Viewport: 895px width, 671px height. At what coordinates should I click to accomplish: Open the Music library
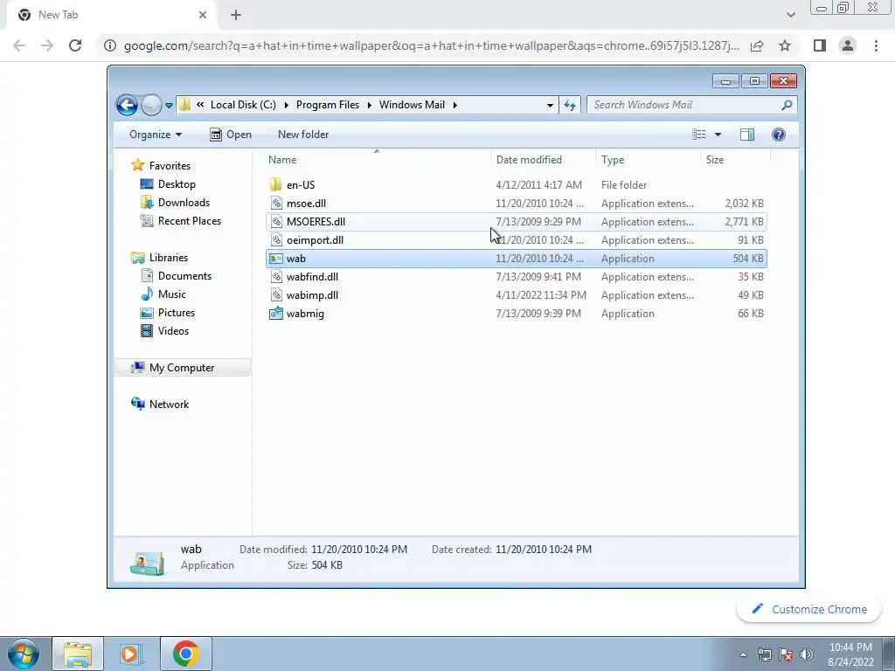click(172, 294)
